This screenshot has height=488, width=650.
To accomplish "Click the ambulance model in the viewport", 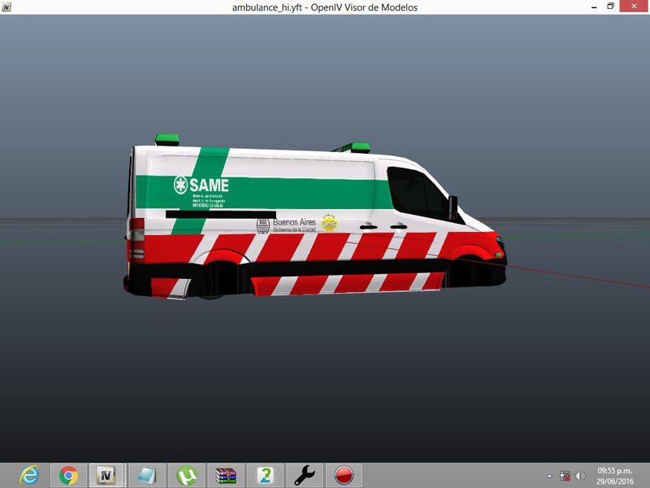I will tap(315, 216).
